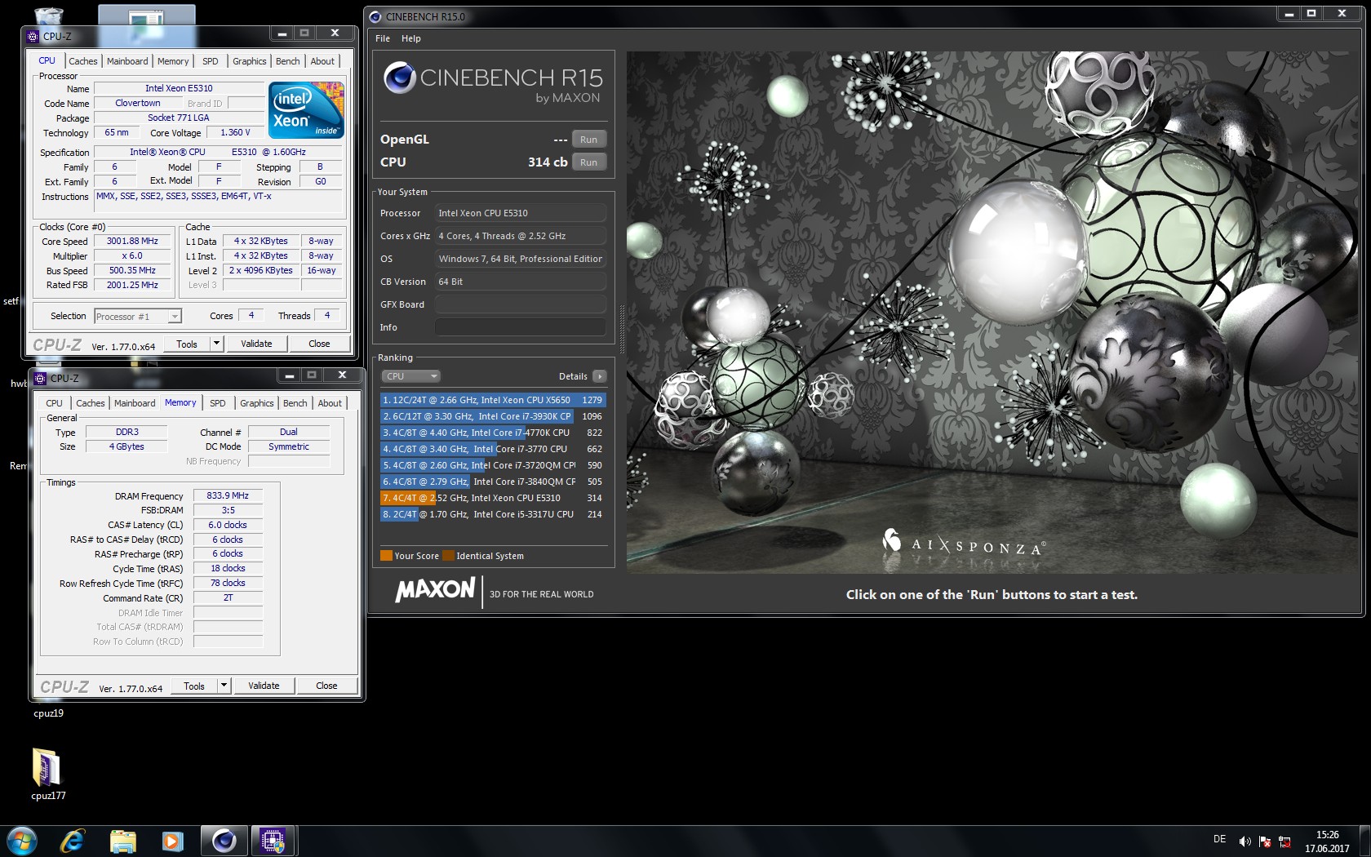Open the Cinebench Help menu
The image size is (1371, 857).
pyautogui.click(x=410, y=38)
